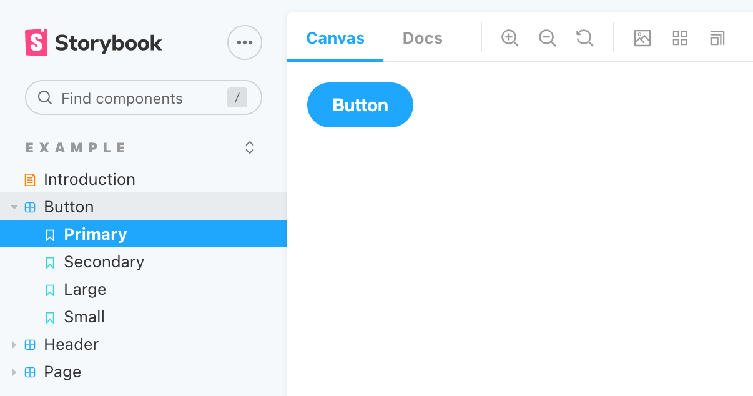The width and height of the screenshot is (753, 396).
Task: Expand the Header component arrow
Action: point(14,345)
